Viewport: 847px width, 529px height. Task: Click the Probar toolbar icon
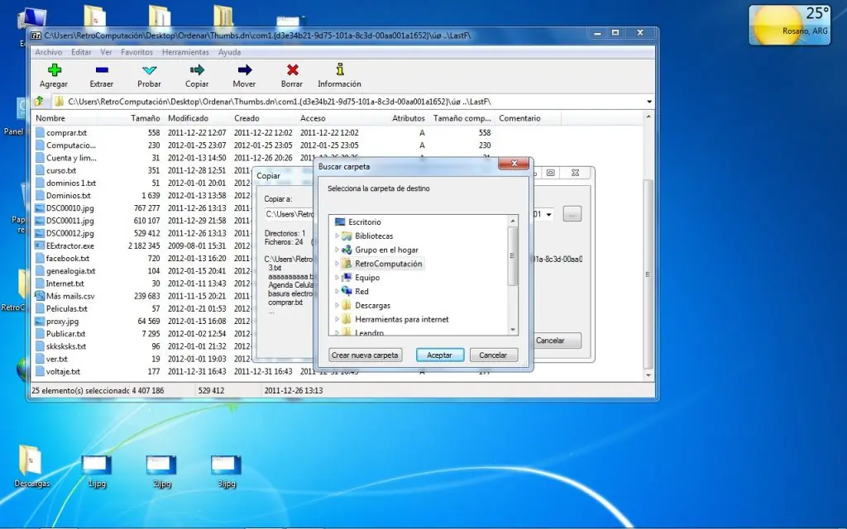(x=149, y=69)
